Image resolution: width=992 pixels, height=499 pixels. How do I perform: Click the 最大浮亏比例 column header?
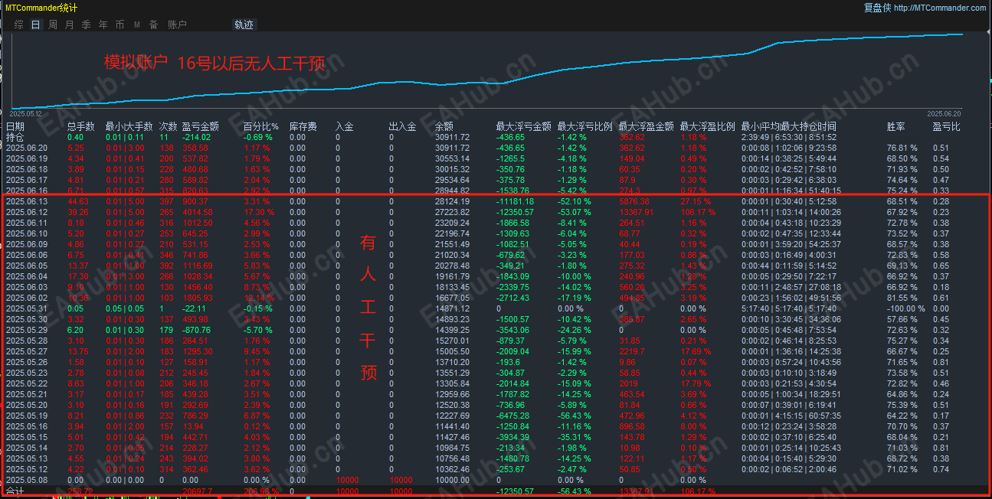click(585, 126)
